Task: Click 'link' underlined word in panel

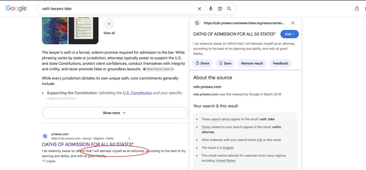Action: tap(260, 140)
